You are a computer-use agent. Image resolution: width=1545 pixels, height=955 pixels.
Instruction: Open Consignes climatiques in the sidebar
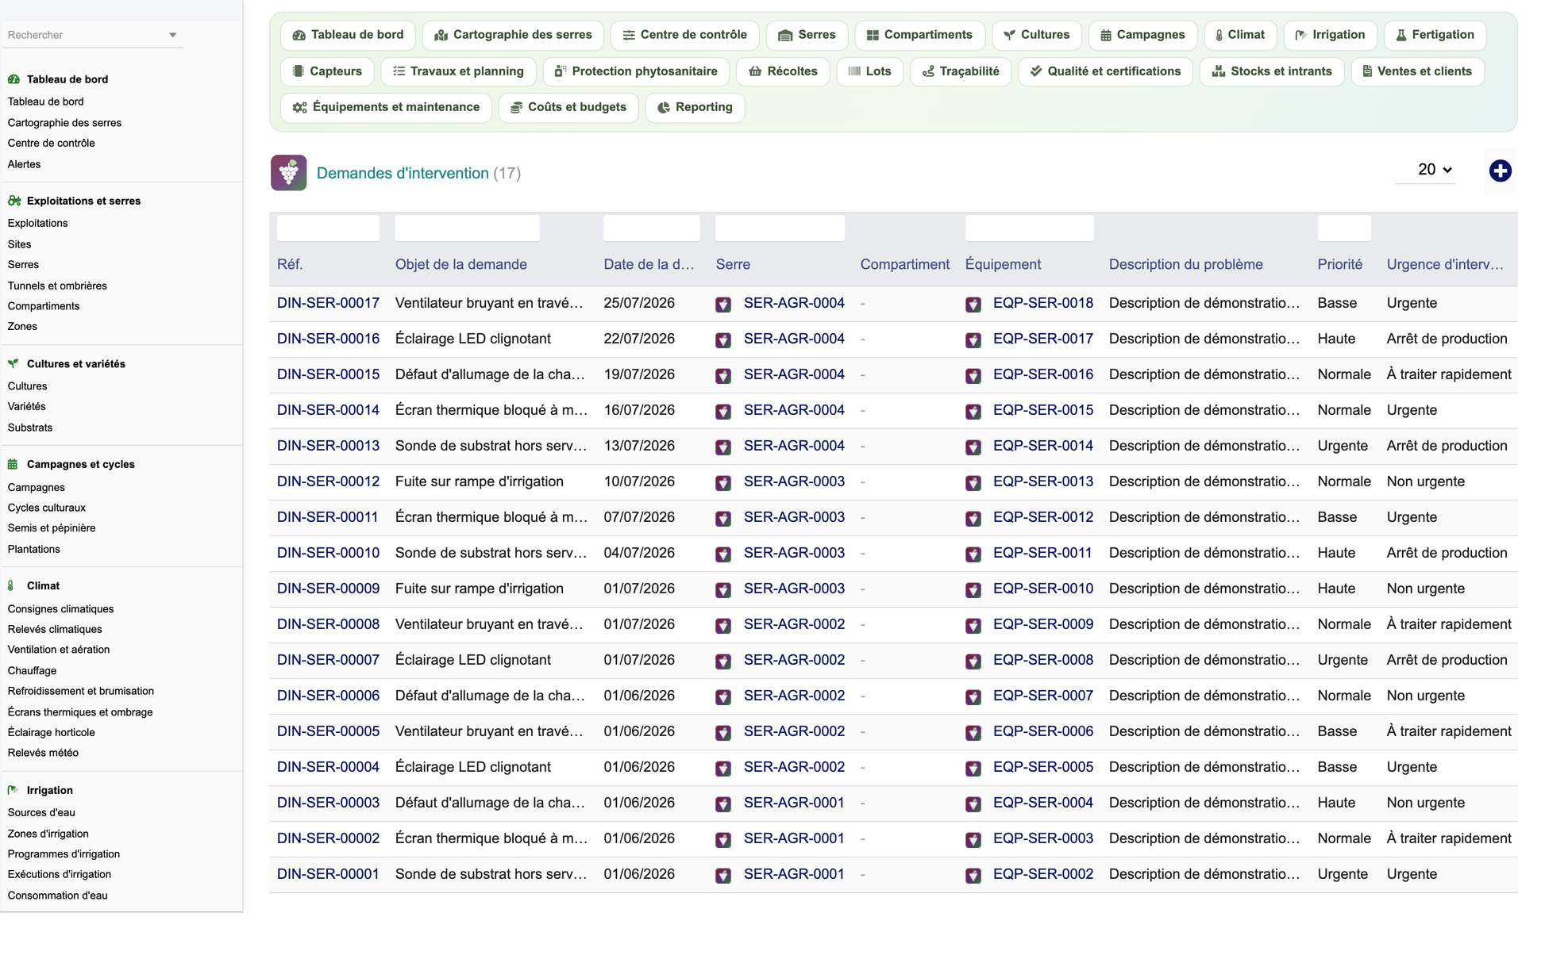tap(60, 609)
